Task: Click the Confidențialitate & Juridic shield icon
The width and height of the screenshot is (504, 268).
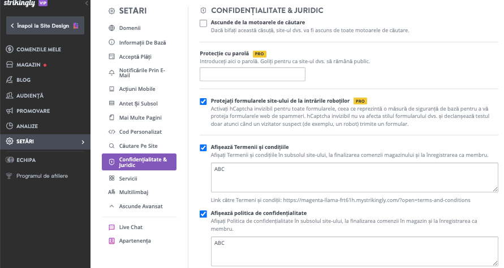Action: pos(111,162)
